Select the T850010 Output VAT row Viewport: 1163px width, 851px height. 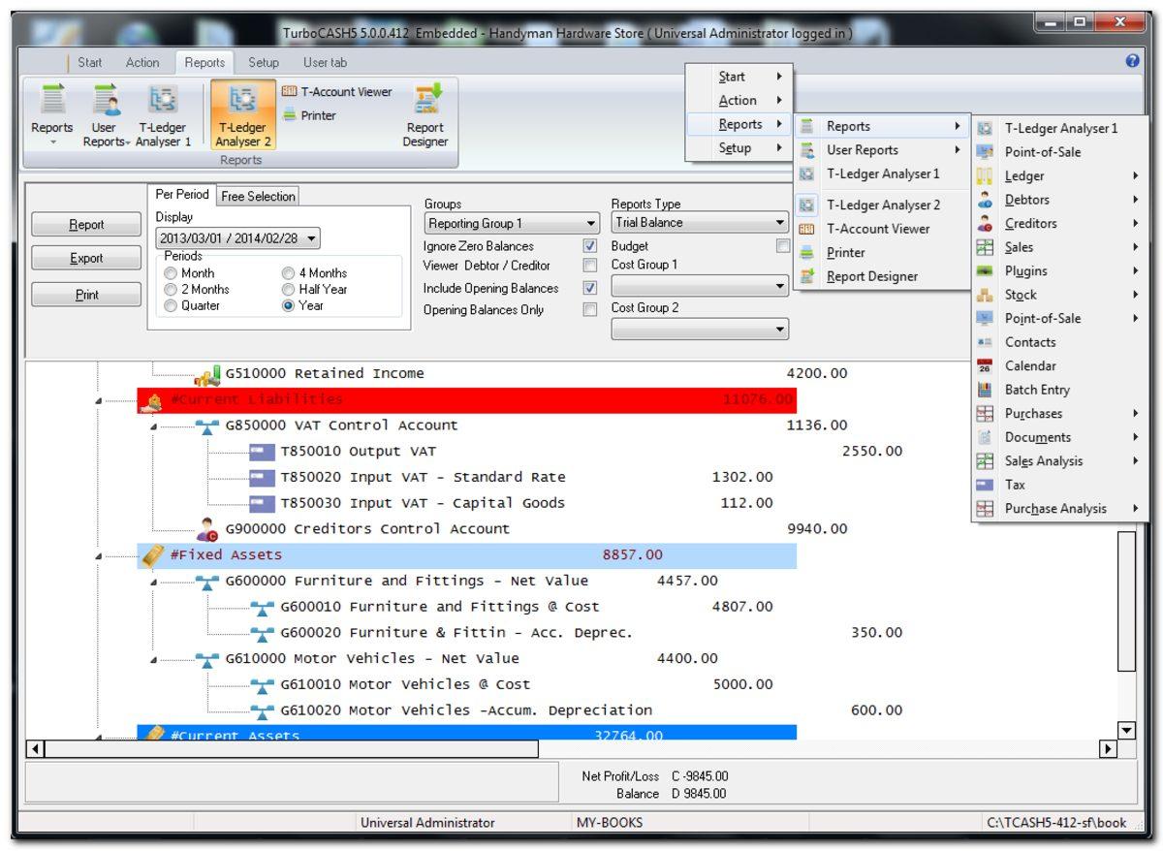coord(358,452)
